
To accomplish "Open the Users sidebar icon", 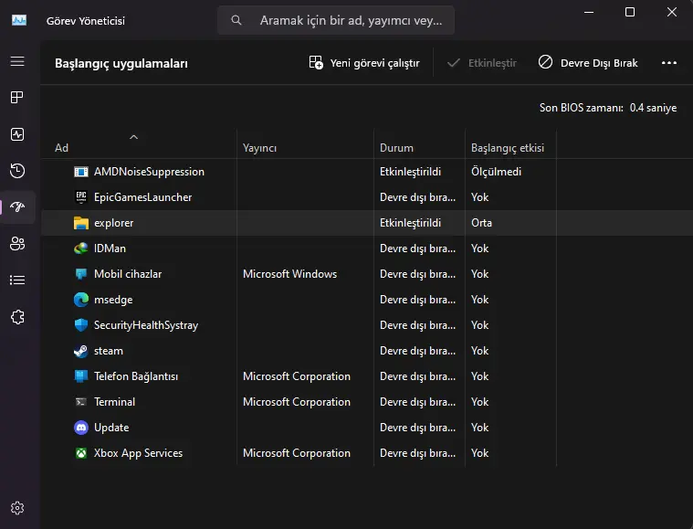I will [x=17, y=244].
